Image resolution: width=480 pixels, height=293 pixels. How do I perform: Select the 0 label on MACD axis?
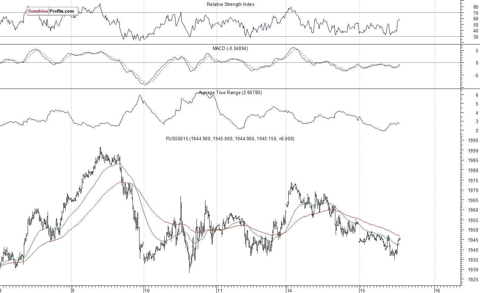click(477, 63)
